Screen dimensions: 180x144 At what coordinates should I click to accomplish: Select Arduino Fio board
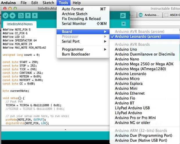[x=145, y=98]
